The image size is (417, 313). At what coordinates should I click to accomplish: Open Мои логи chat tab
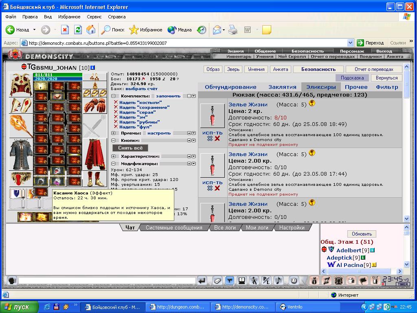coord(257,227)
